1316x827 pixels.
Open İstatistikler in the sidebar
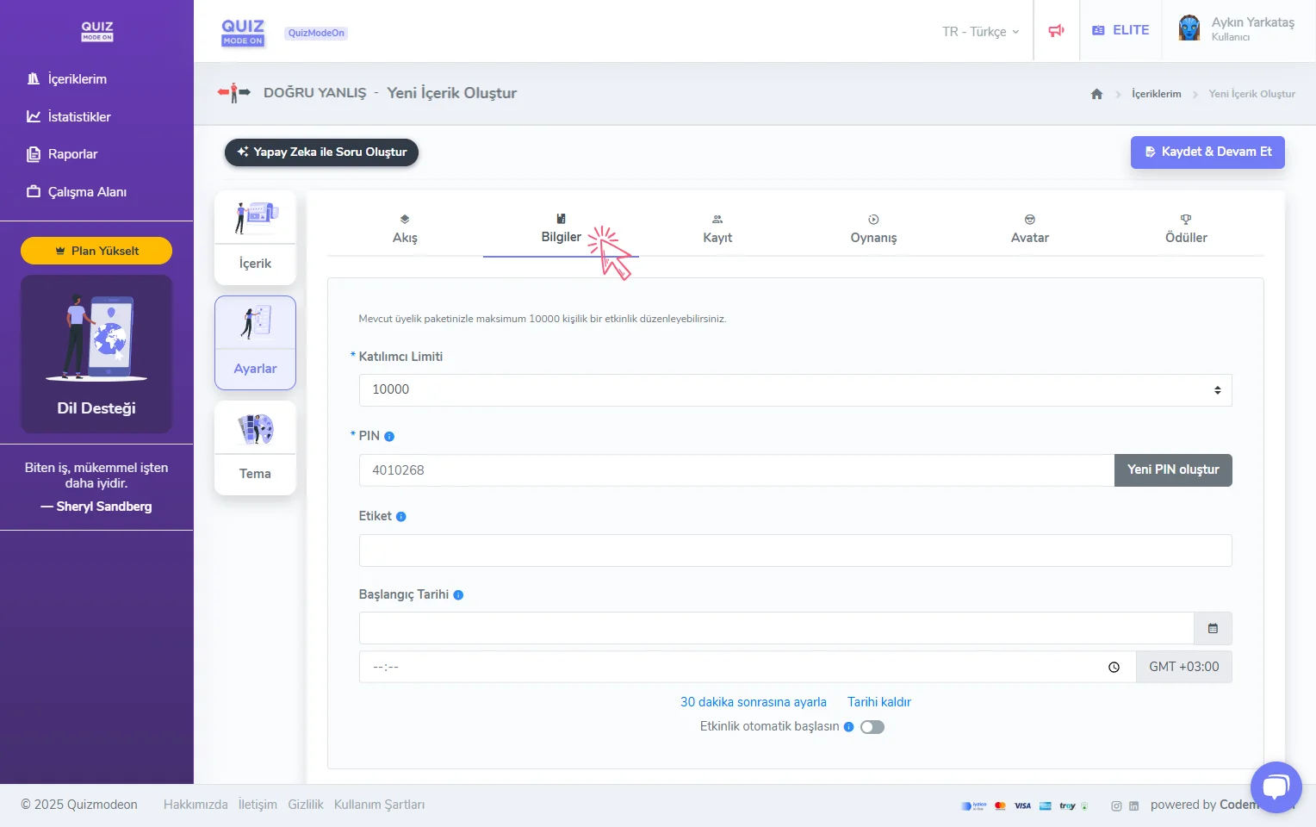coord(78,117)
